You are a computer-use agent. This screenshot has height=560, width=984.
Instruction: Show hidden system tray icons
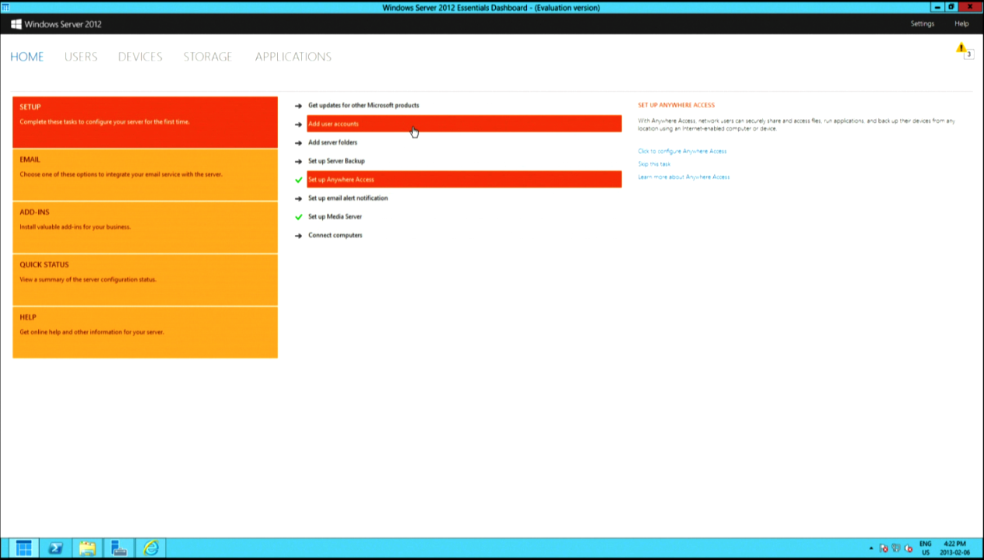871,548
